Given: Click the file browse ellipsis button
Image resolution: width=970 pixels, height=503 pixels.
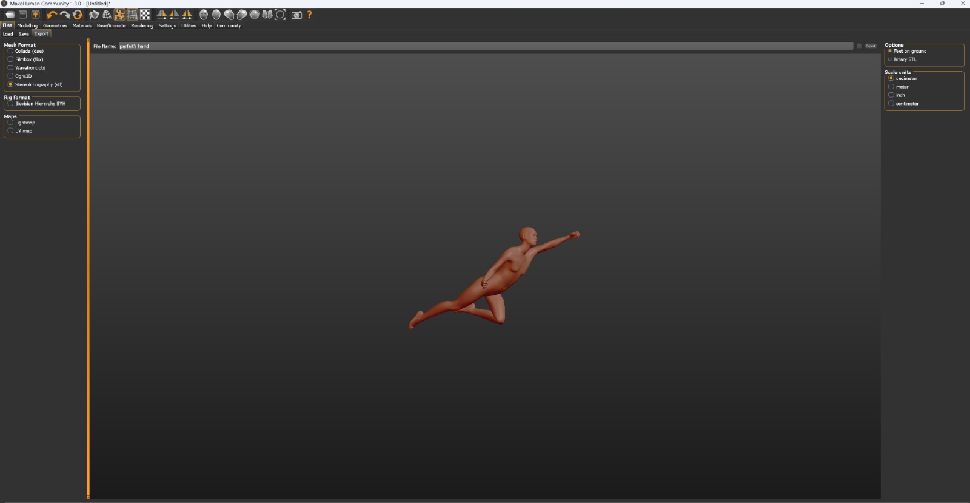Looking at the screenshot, I should (859, 46).
